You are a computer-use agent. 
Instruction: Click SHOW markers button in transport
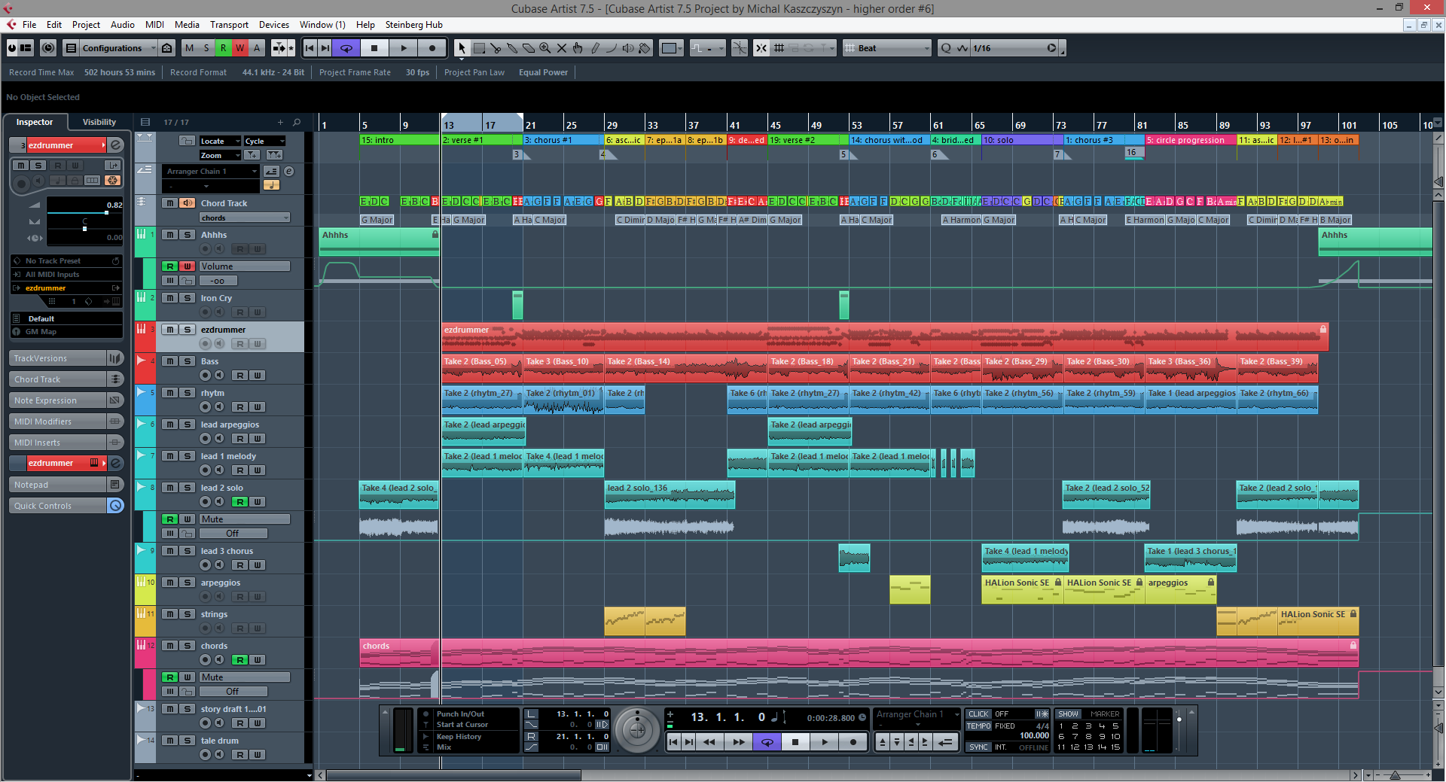click(x=1068, y=714)
